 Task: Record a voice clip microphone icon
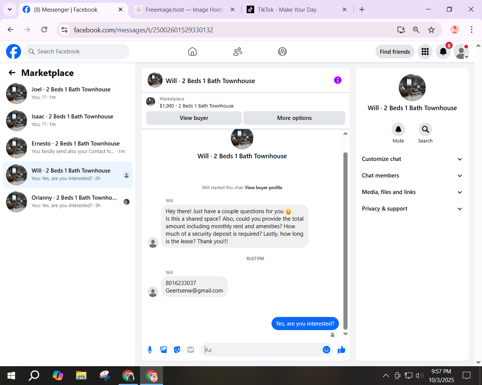(x=150, y=350)
